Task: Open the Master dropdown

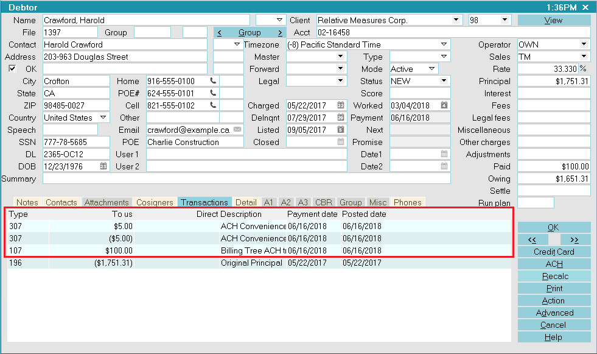Action: 340,57
